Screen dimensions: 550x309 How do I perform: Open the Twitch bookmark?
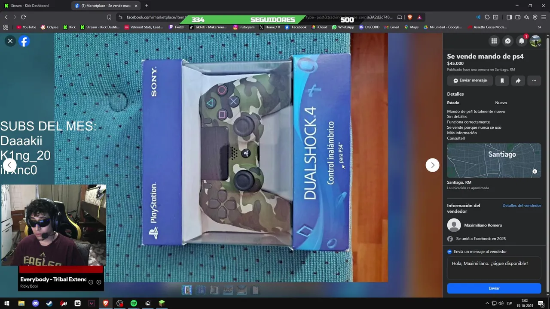tap(176, 27)
